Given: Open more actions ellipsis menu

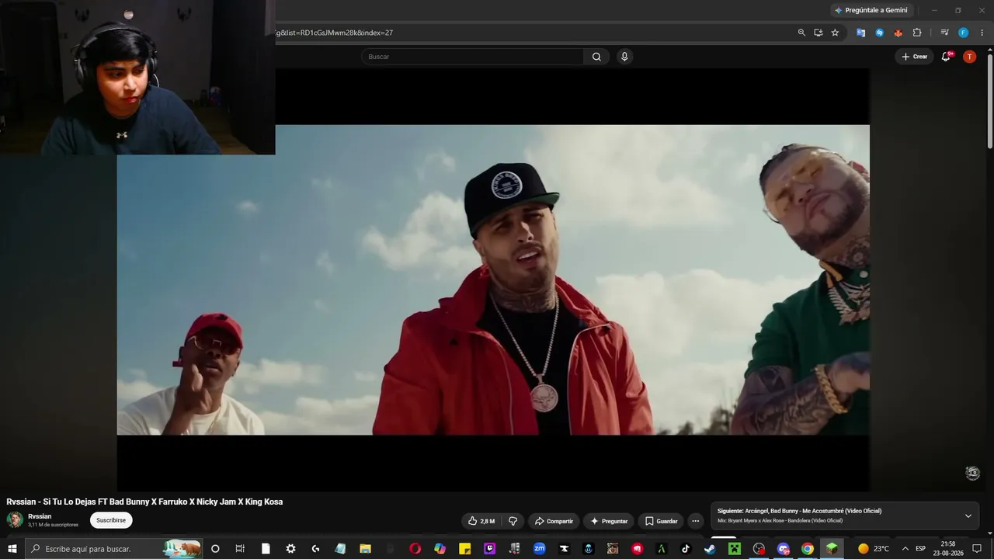Looking at the screenshot, I should point(696,521).
